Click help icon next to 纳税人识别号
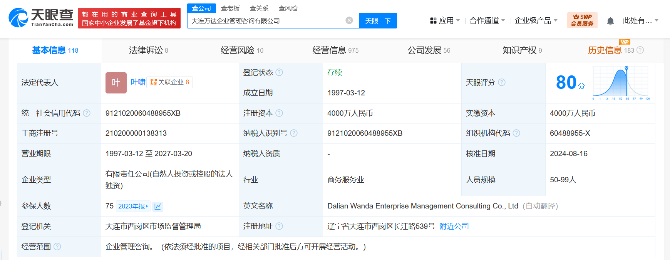 click(294, 133)
